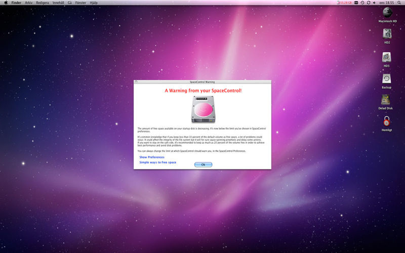Click the Show Preferences link
Viewport: 405px width, 253px height.
[152, 157]
